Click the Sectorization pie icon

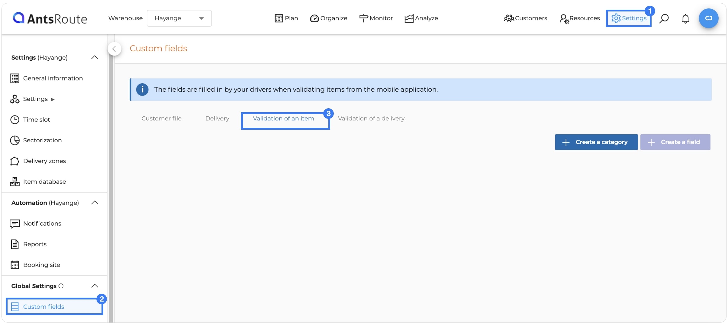coord(14,140)
